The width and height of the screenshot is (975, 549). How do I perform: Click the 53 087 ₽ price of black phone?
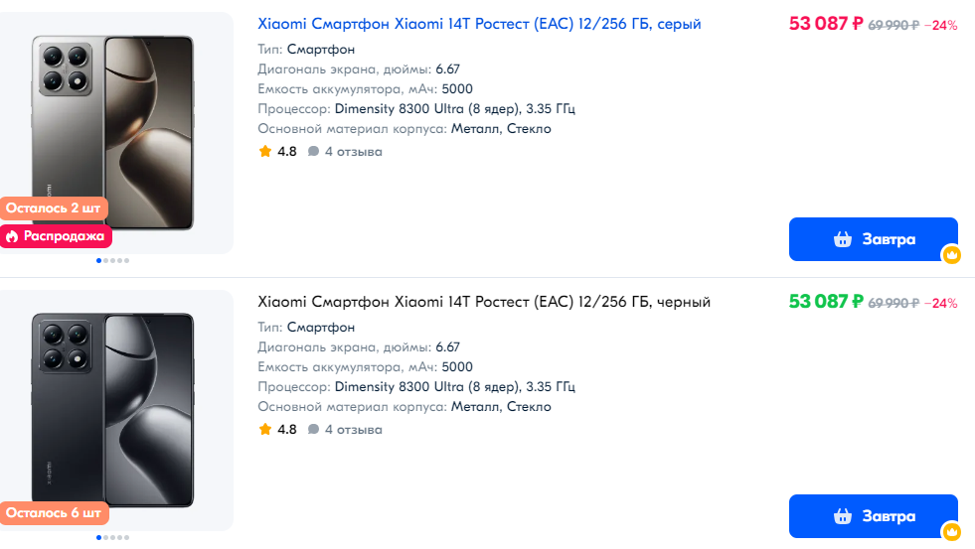pyautogui.click(x=826, y=302)
